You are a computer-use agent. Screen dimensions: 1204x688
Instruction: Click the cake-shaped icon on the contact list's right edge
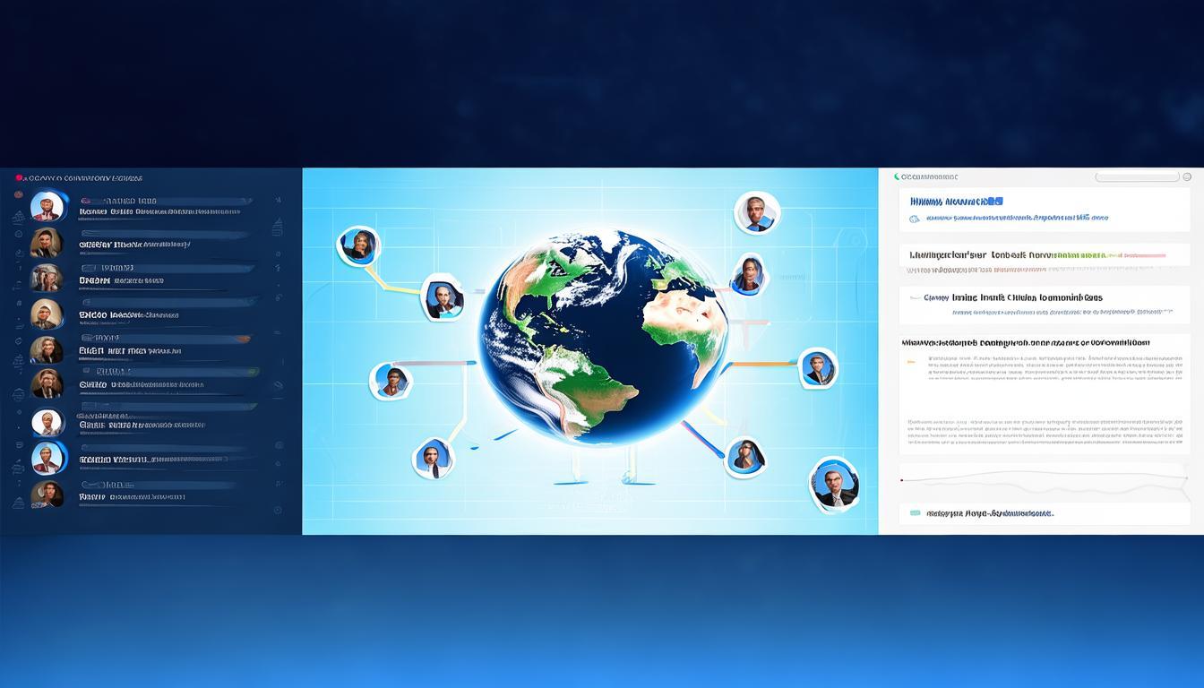click(x=278, y=226)
